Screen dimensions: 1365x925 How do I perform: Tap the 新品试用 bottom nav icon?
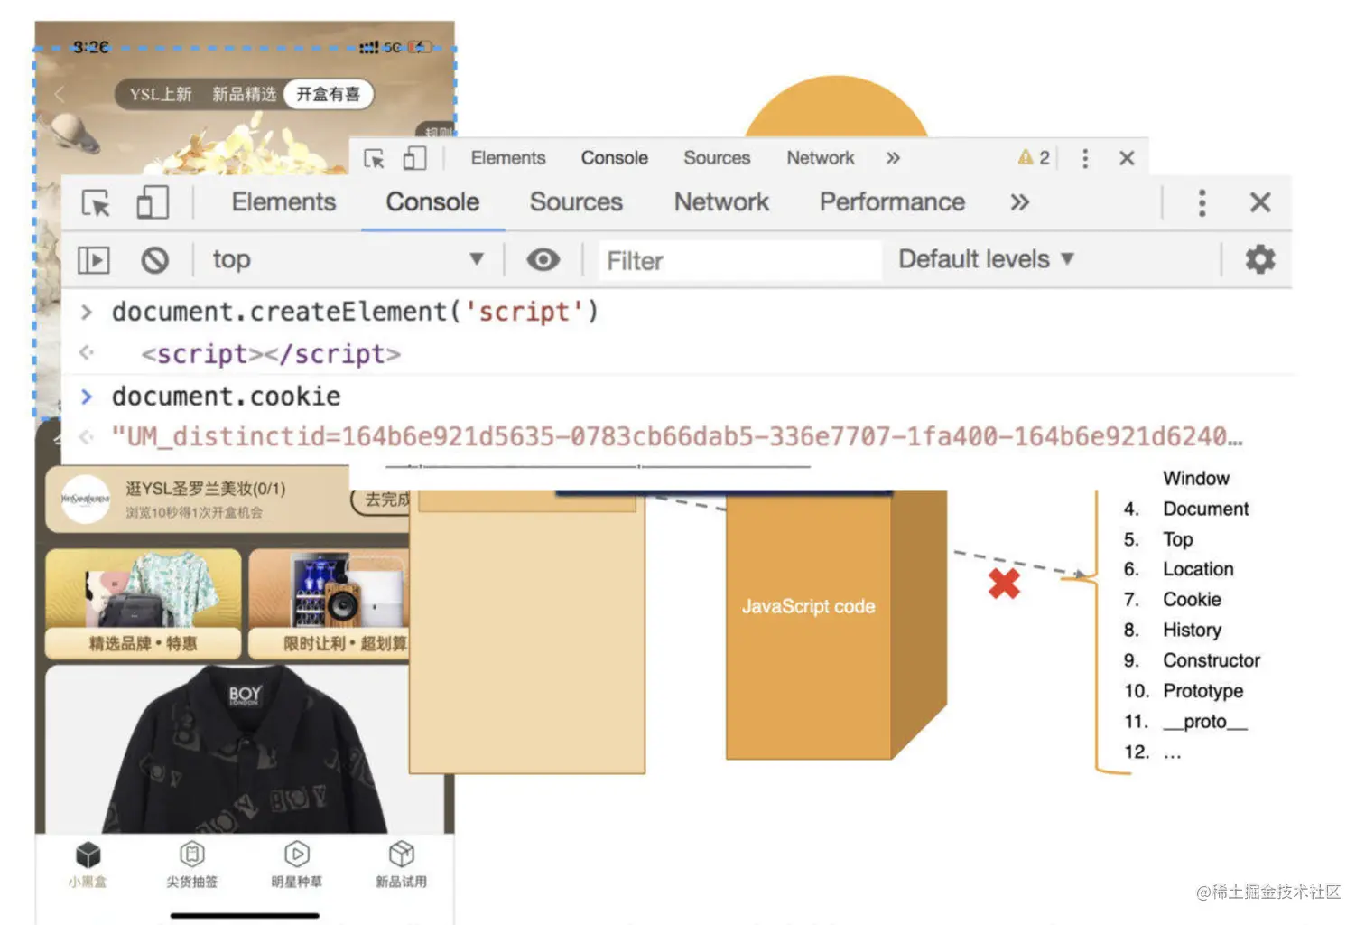[x=402, y=864]
